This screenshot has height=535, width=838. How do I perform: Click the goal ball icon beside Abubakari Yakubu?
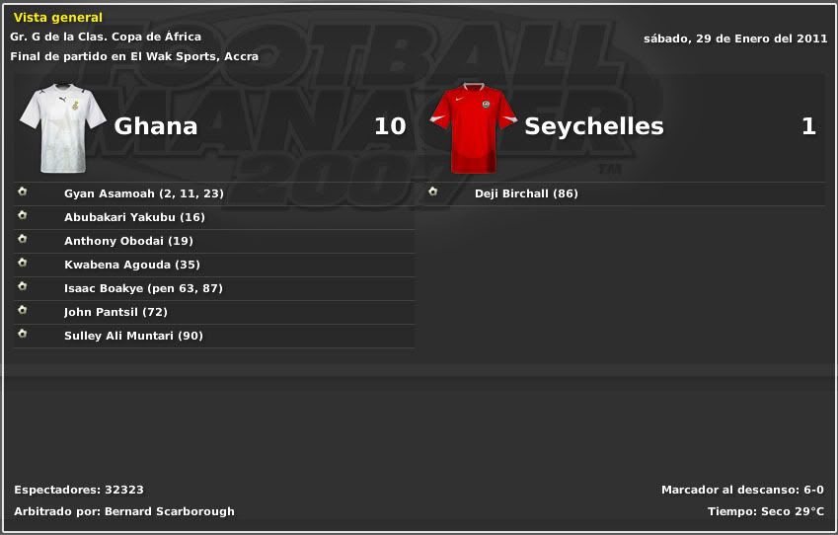(x=22, y=216)
